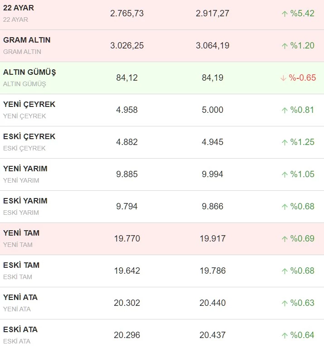Select the bold ALTIN GÜMÜŞ name
The width and height of the screenshot is (324, 348).
(x=29, y=72)
